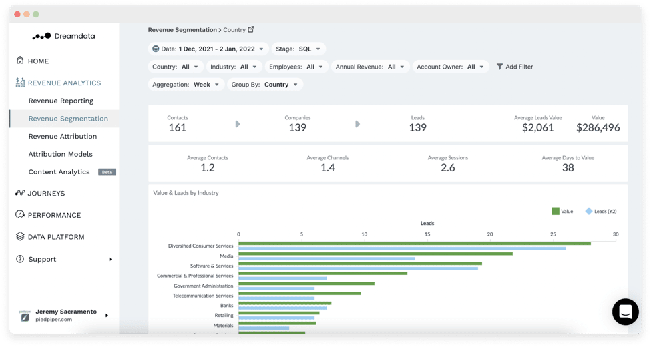Open Journeys section

coord(46,193)
